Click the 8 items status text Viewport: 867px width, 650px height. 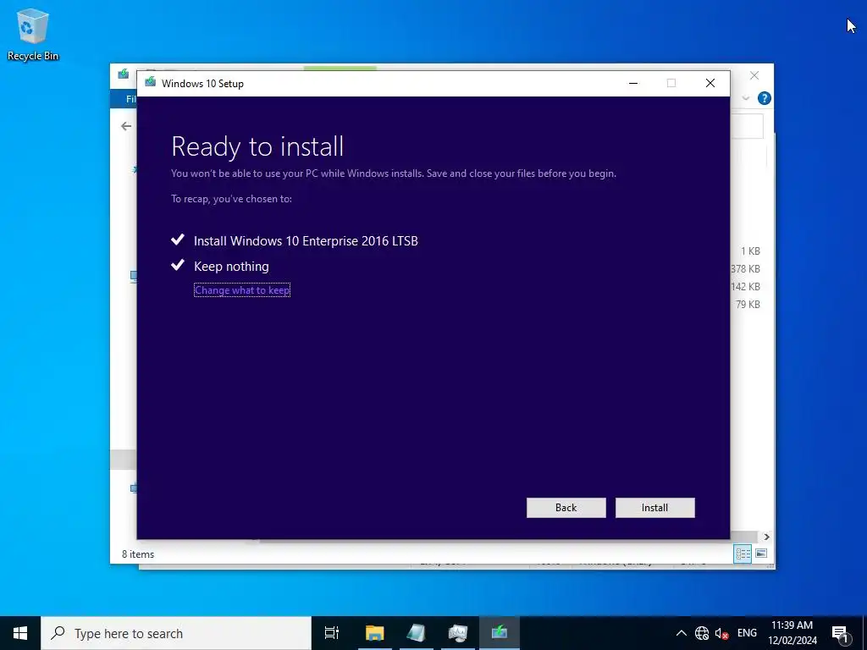pos(138,554)
